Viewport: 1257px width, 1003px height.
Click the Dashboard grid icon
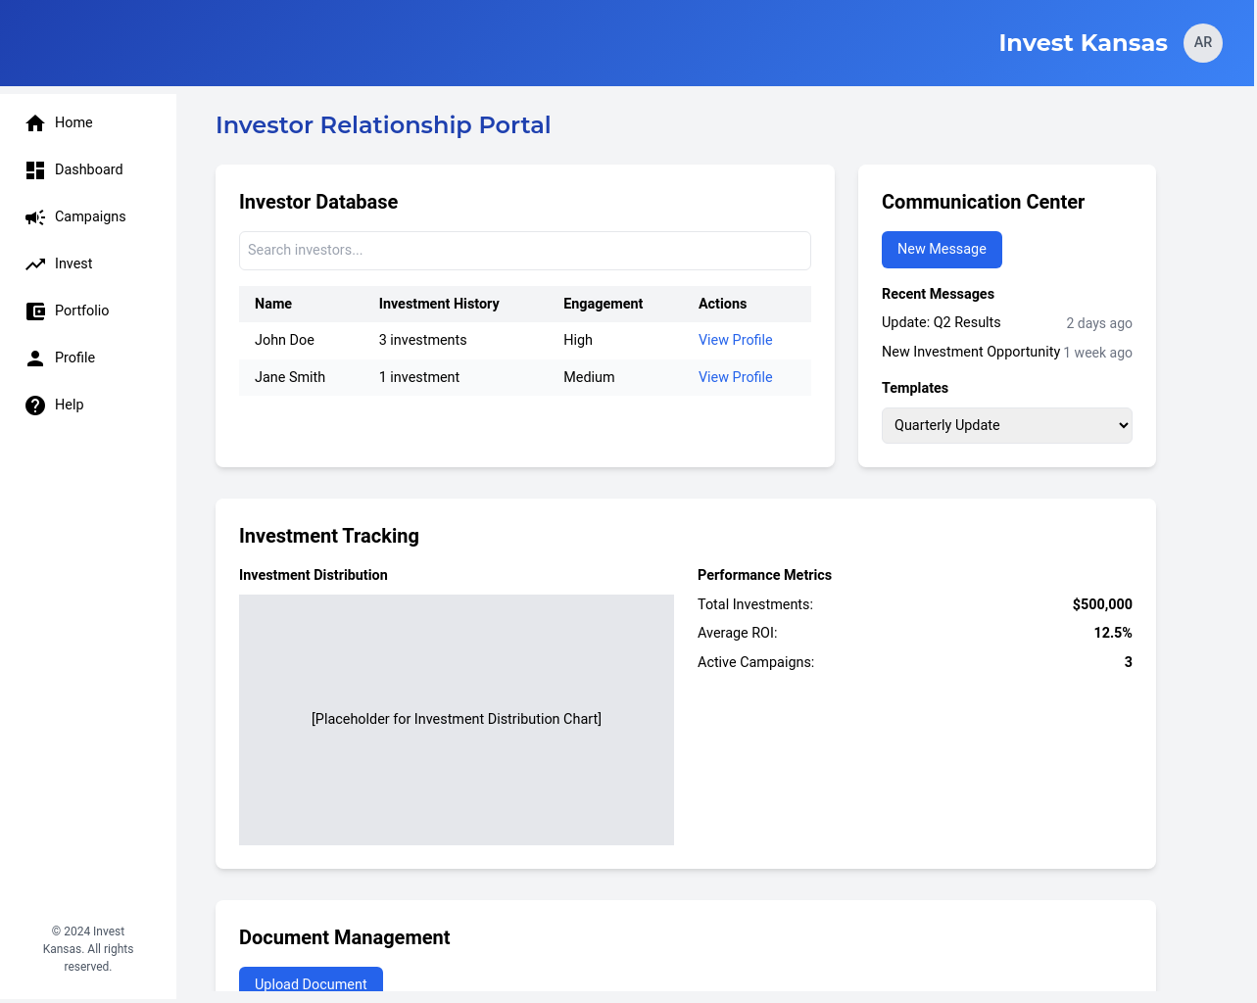pos(35,169)
